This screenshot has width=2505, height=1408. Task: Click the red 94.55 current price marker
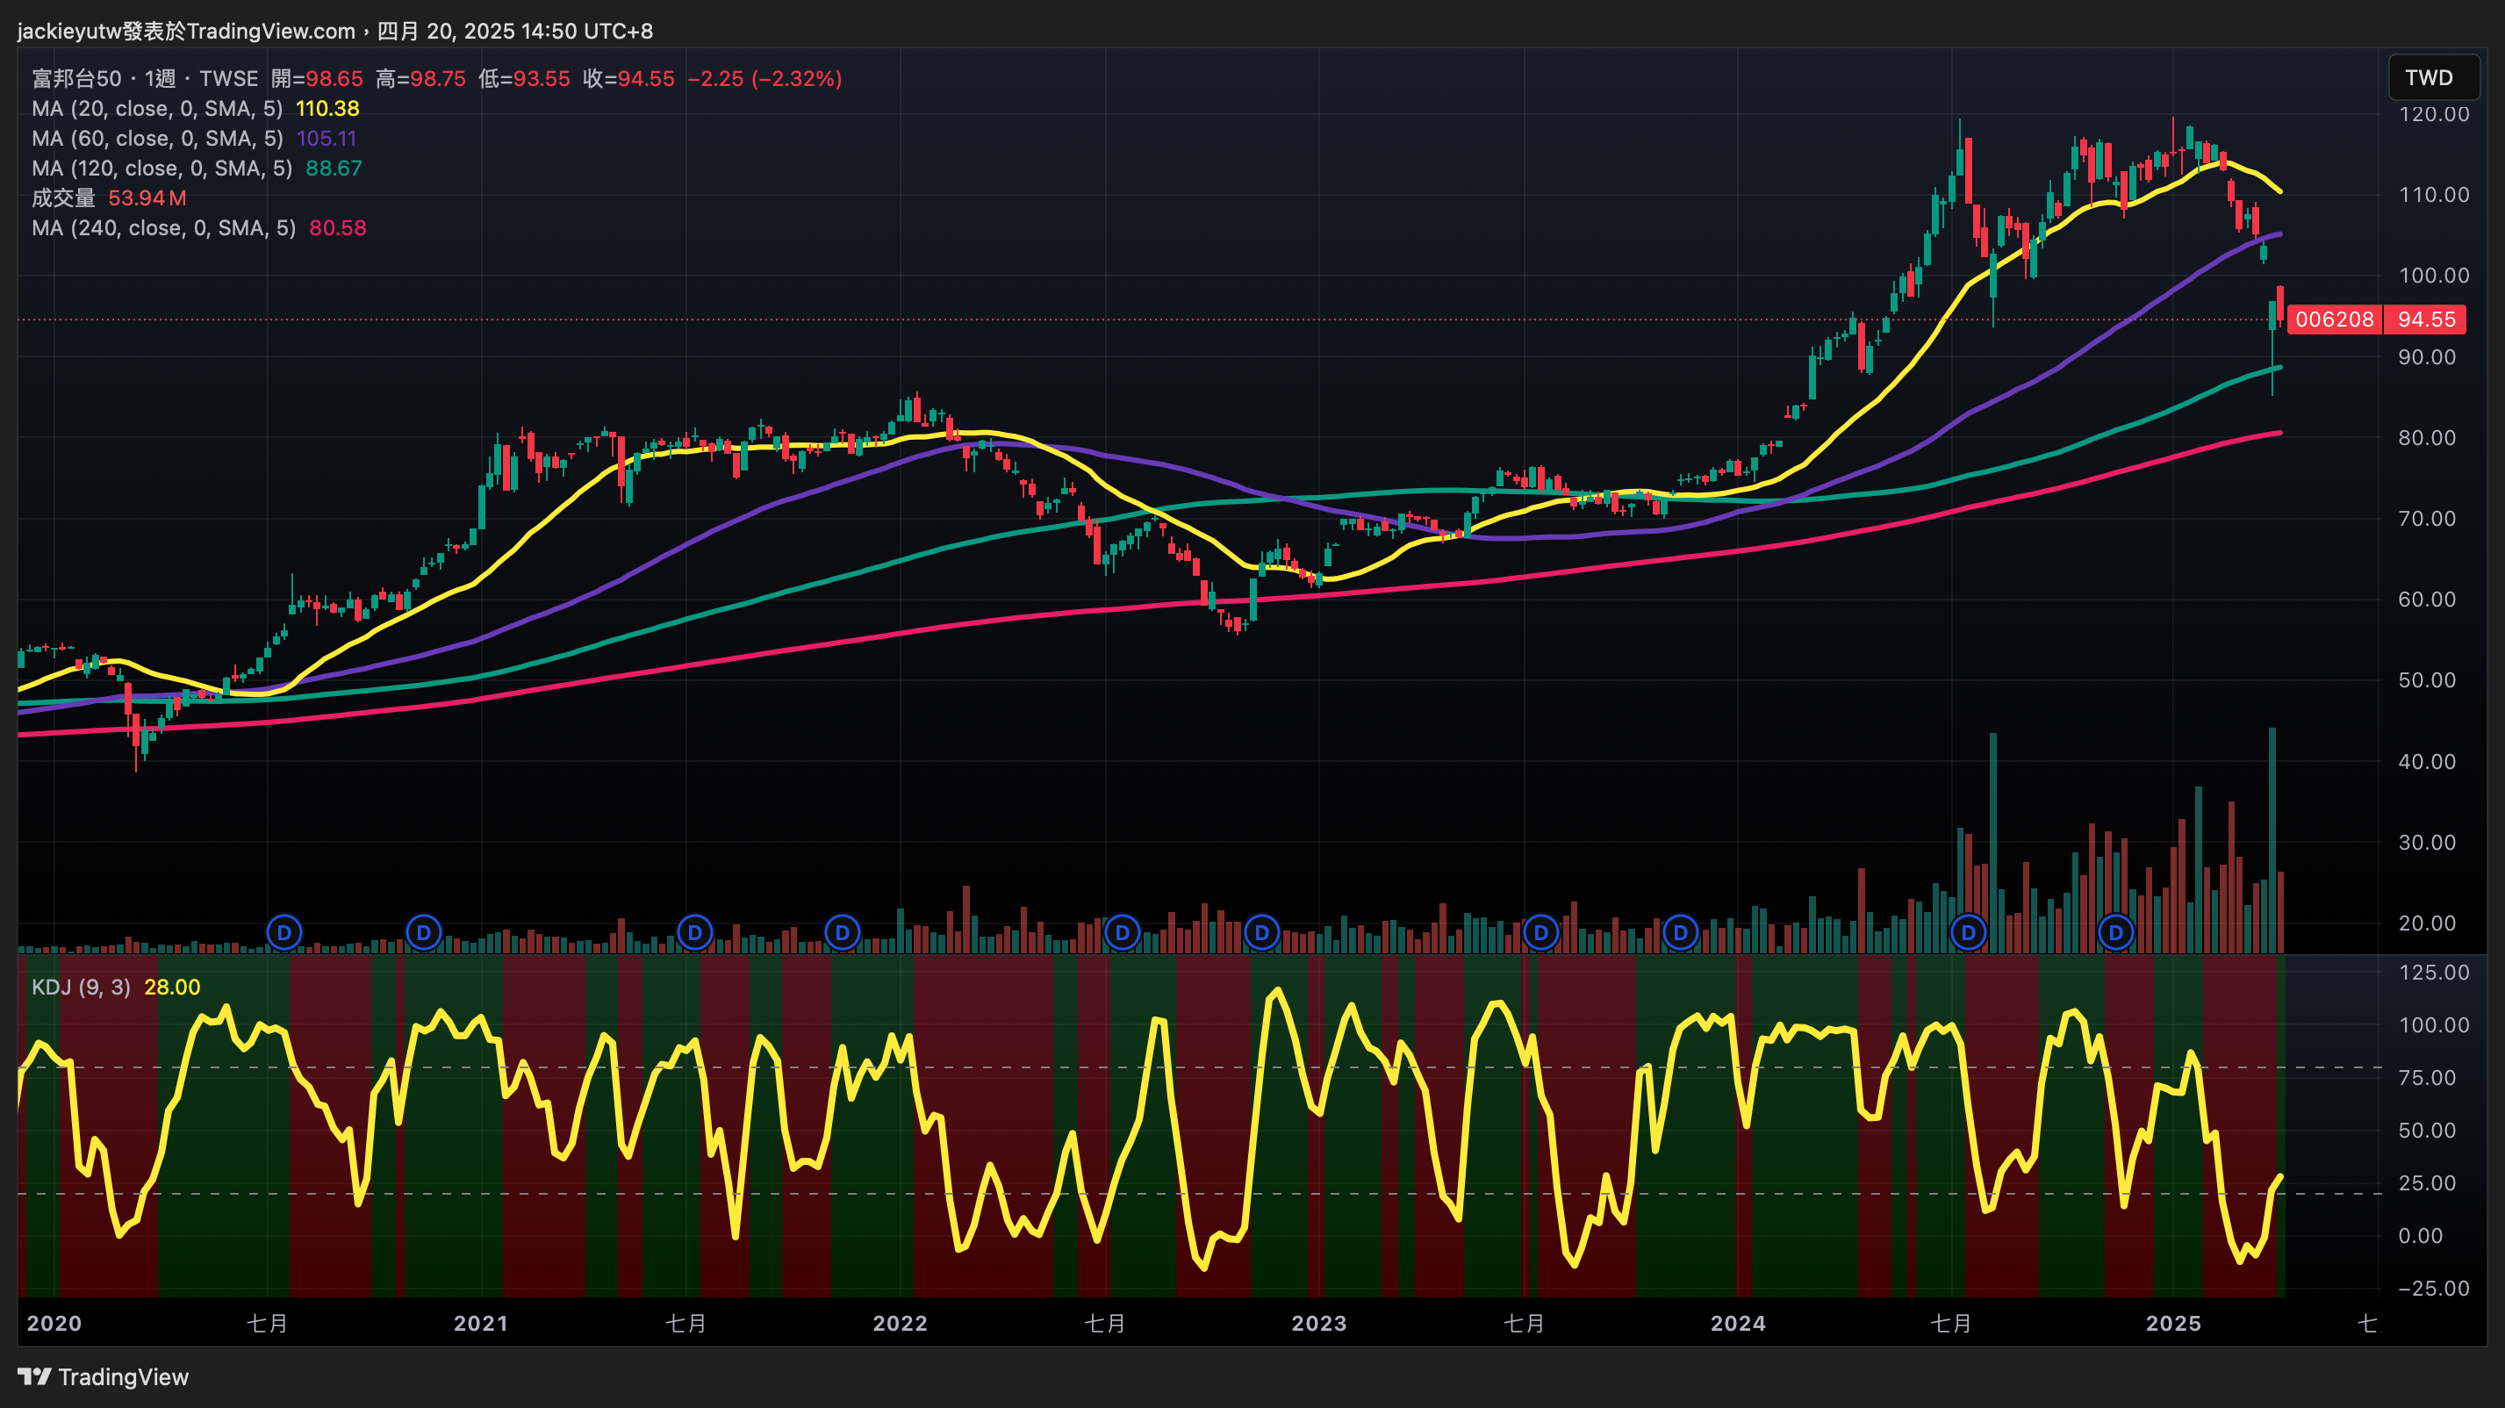tap(2426, 319)
